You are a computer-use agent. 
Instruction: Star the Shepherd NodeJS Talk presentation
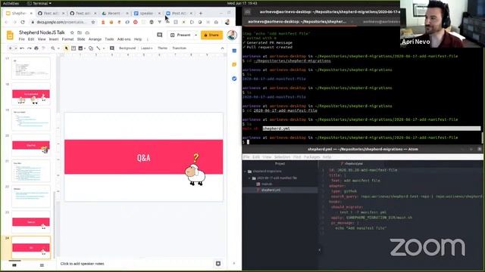[x=72, y=32]
